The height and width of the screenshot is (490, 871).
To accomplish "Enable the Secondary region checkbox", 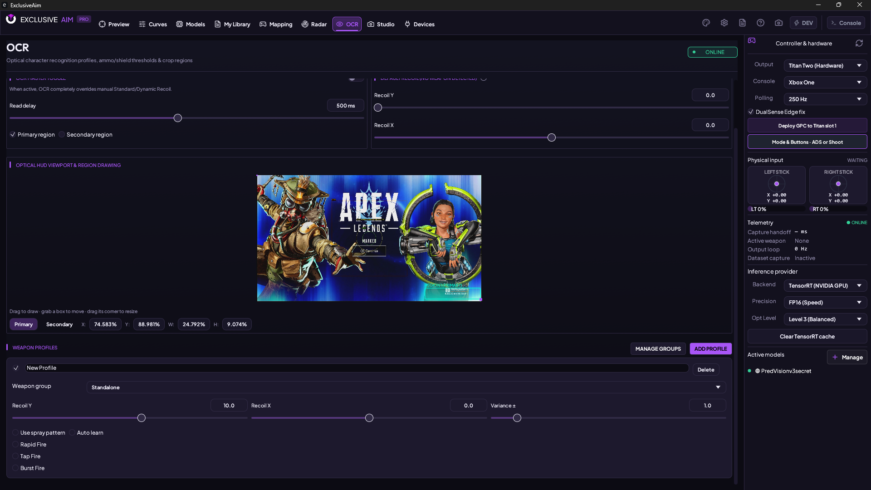I will coord(62,135).
